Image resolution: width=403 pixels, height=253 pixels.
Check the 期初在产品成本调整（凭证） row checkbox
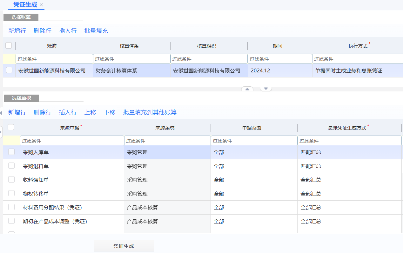pos(11,221)
